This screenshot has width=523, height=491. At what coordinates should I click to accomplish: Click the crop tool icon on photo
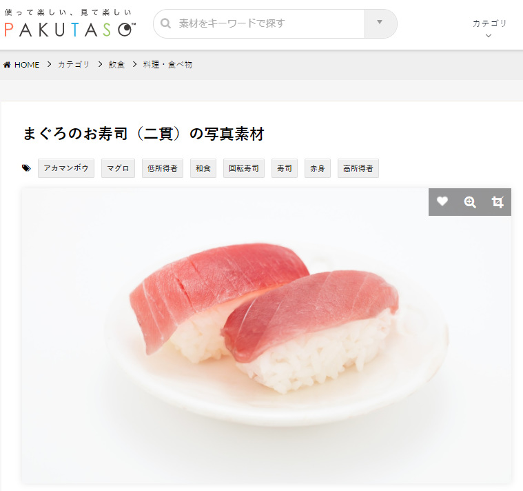498,202
